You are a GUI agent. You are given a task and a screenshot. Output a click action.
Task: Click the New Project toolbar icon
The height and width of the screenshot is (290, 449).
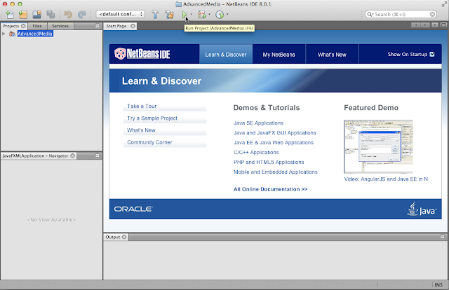click(23, 14)
